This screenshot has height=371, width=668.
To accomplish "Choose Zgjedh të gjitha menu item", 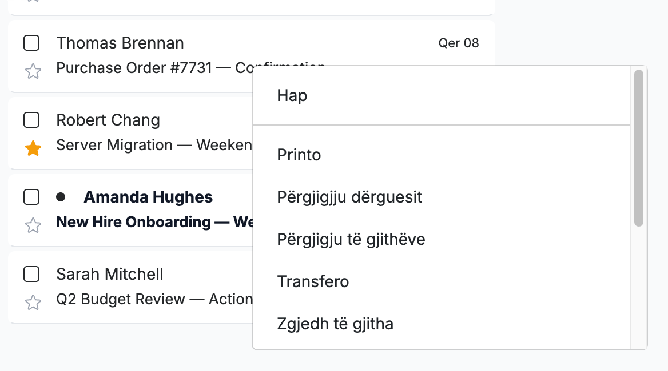I will (442, 324).
